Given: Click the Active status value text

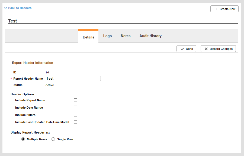Looking at the screenshot, I should [50, 85].
